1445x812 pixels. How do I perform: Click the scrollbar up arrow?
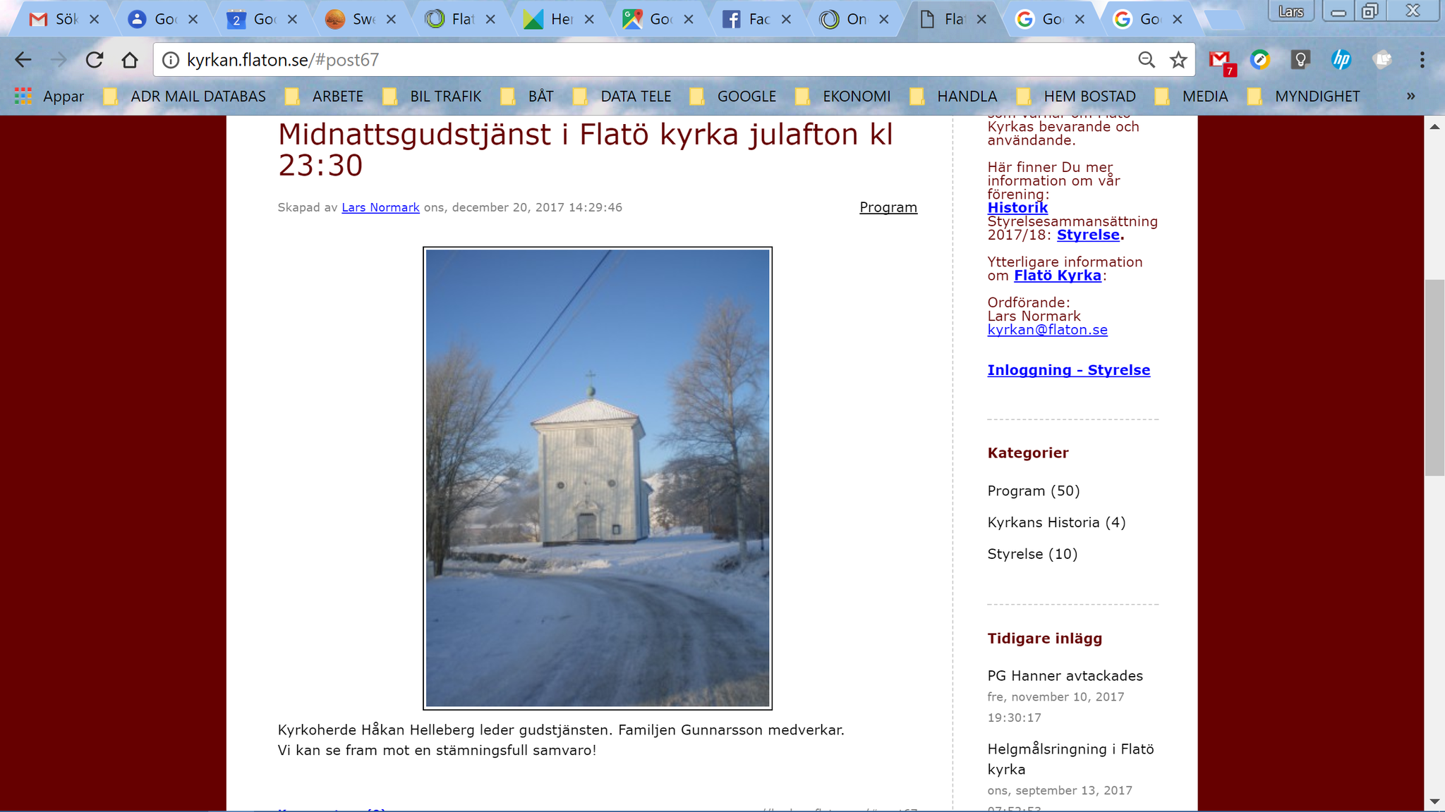[1434, 127]
